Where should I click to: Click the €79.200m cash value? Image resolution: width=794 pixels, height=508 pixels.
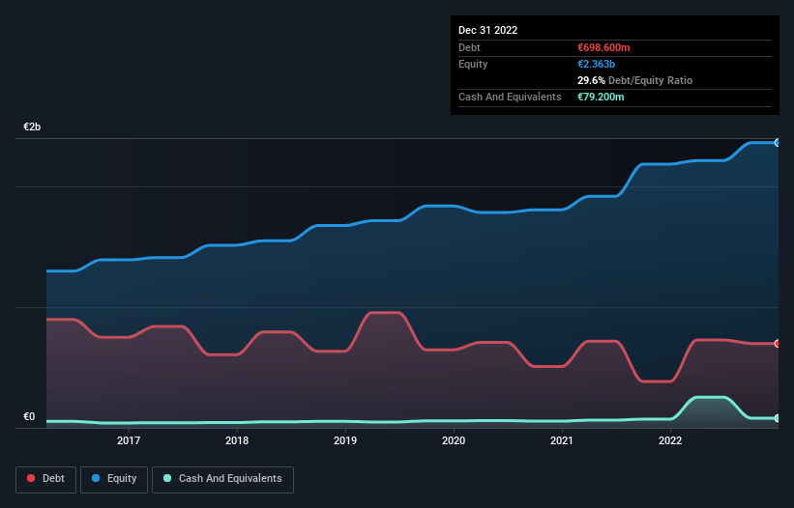[601, 97]
